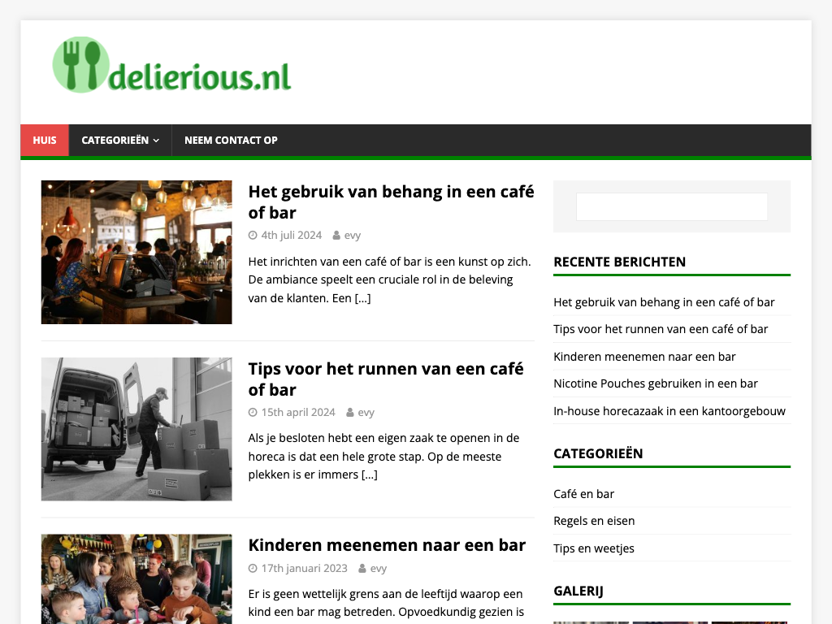This screenshot has width=832, height=624.
Task: Click the clock icon beside 17th januari 2023
Action: point(253,568)
